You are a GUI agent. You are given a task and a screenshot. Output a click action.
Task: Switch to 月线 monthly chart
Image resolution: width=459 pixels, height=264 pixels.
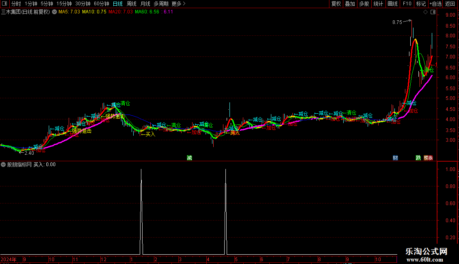click(x=145, y=4)
